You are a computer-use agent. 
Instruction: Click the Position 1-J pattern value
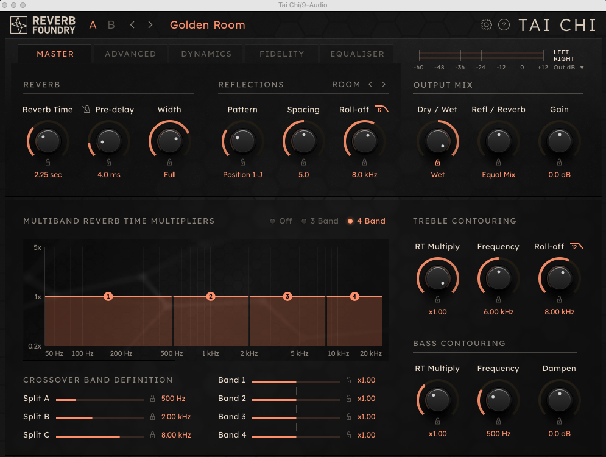point(243,175)
